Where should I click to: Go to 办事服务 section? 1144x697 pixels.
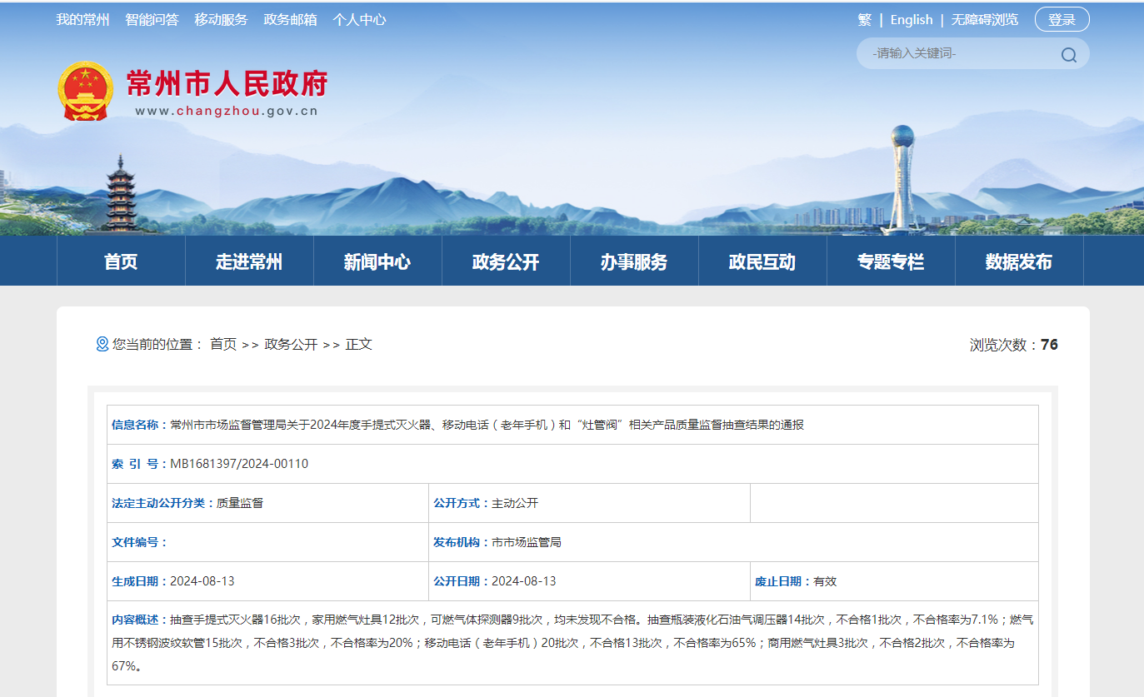tap(634, 261)
